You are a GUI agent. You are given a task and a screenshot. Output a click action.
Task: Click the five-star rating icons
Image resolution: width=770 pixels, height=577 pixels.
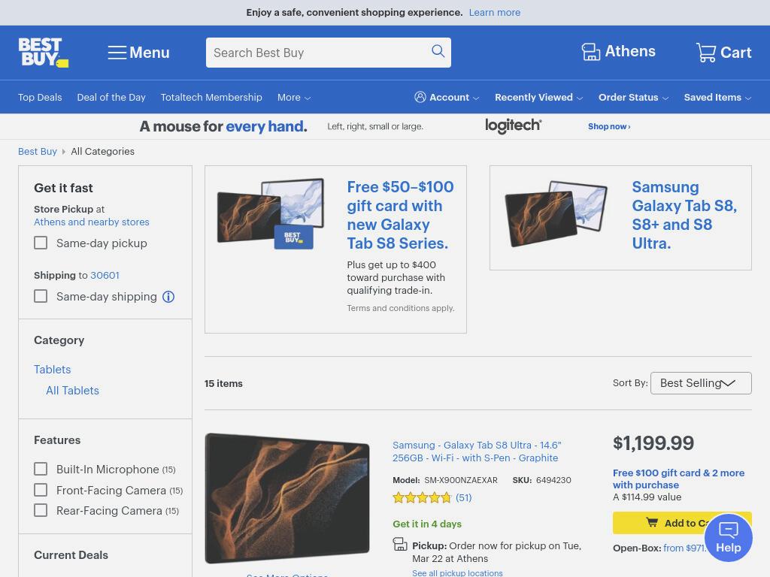pyautogui.click(x=422, y=498)
